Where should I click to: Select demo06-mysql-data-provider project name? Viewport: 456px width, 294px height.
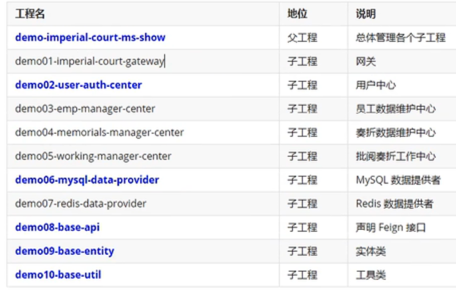point(87,180)
